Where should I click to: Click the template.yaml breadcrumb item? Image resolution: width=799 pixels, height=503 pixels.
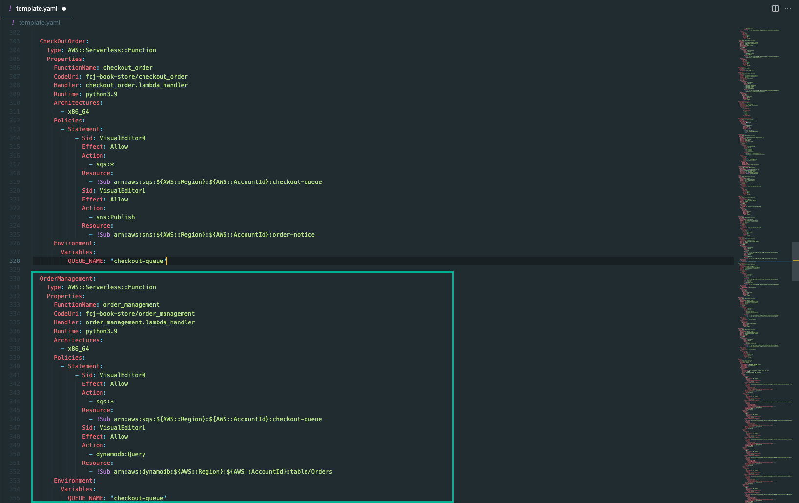pos(40,22)
